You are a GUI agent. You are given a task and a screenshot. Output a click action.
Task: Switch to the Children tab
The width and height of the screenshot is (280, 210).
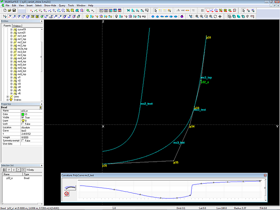tap(17, 26)
